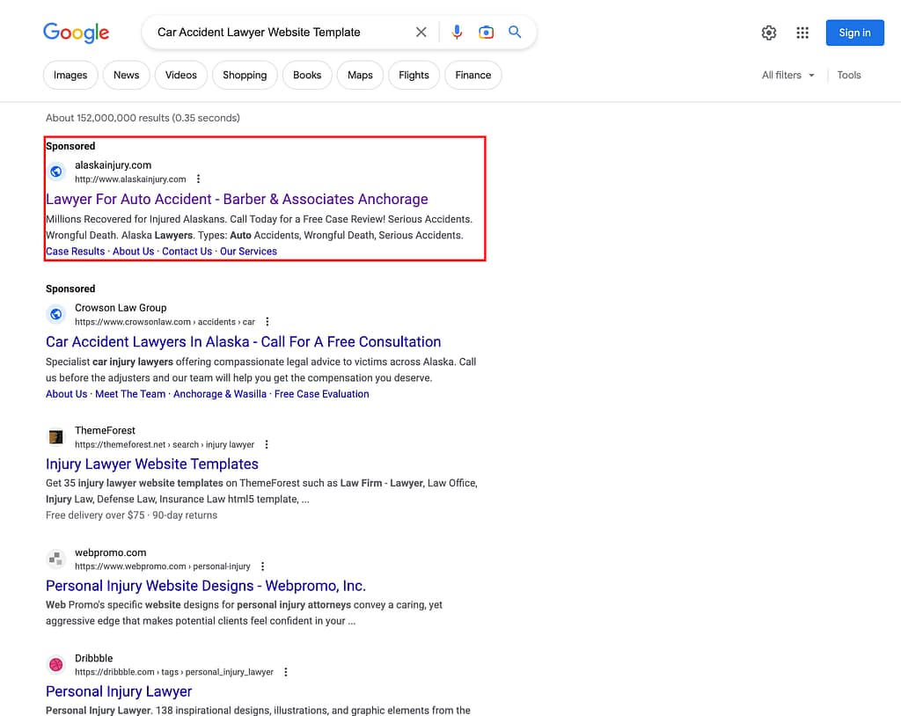Click the Google logo
The image size is (901, 716).
[x=76, y=33]
